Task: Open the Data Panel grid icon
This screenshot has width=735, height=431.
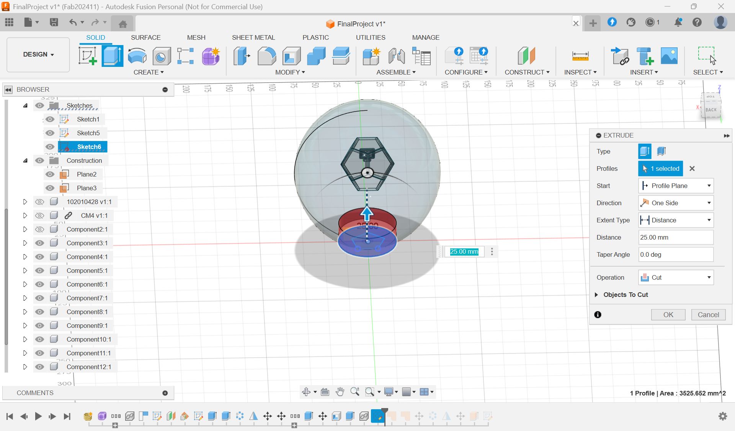Action: tap(9, 22)
